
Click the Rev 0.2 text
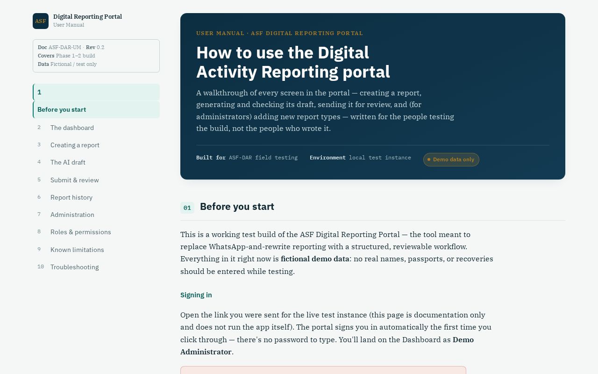[x=95, y=47]
